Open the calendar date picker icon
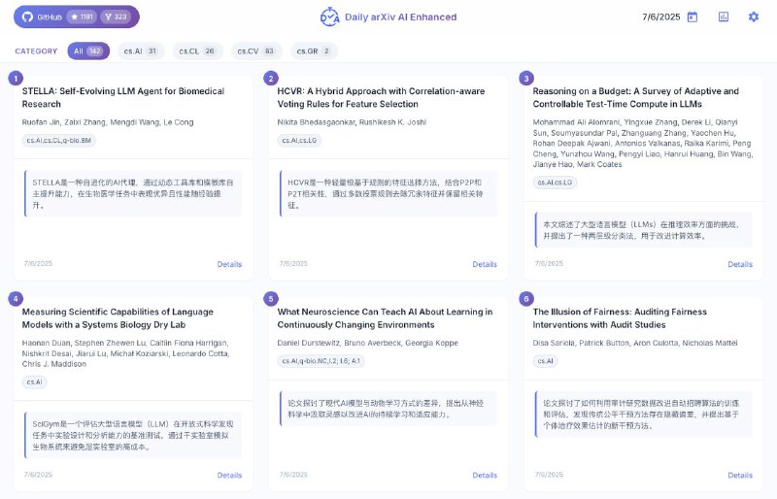The image size is (777, 499). click(693, 17)
